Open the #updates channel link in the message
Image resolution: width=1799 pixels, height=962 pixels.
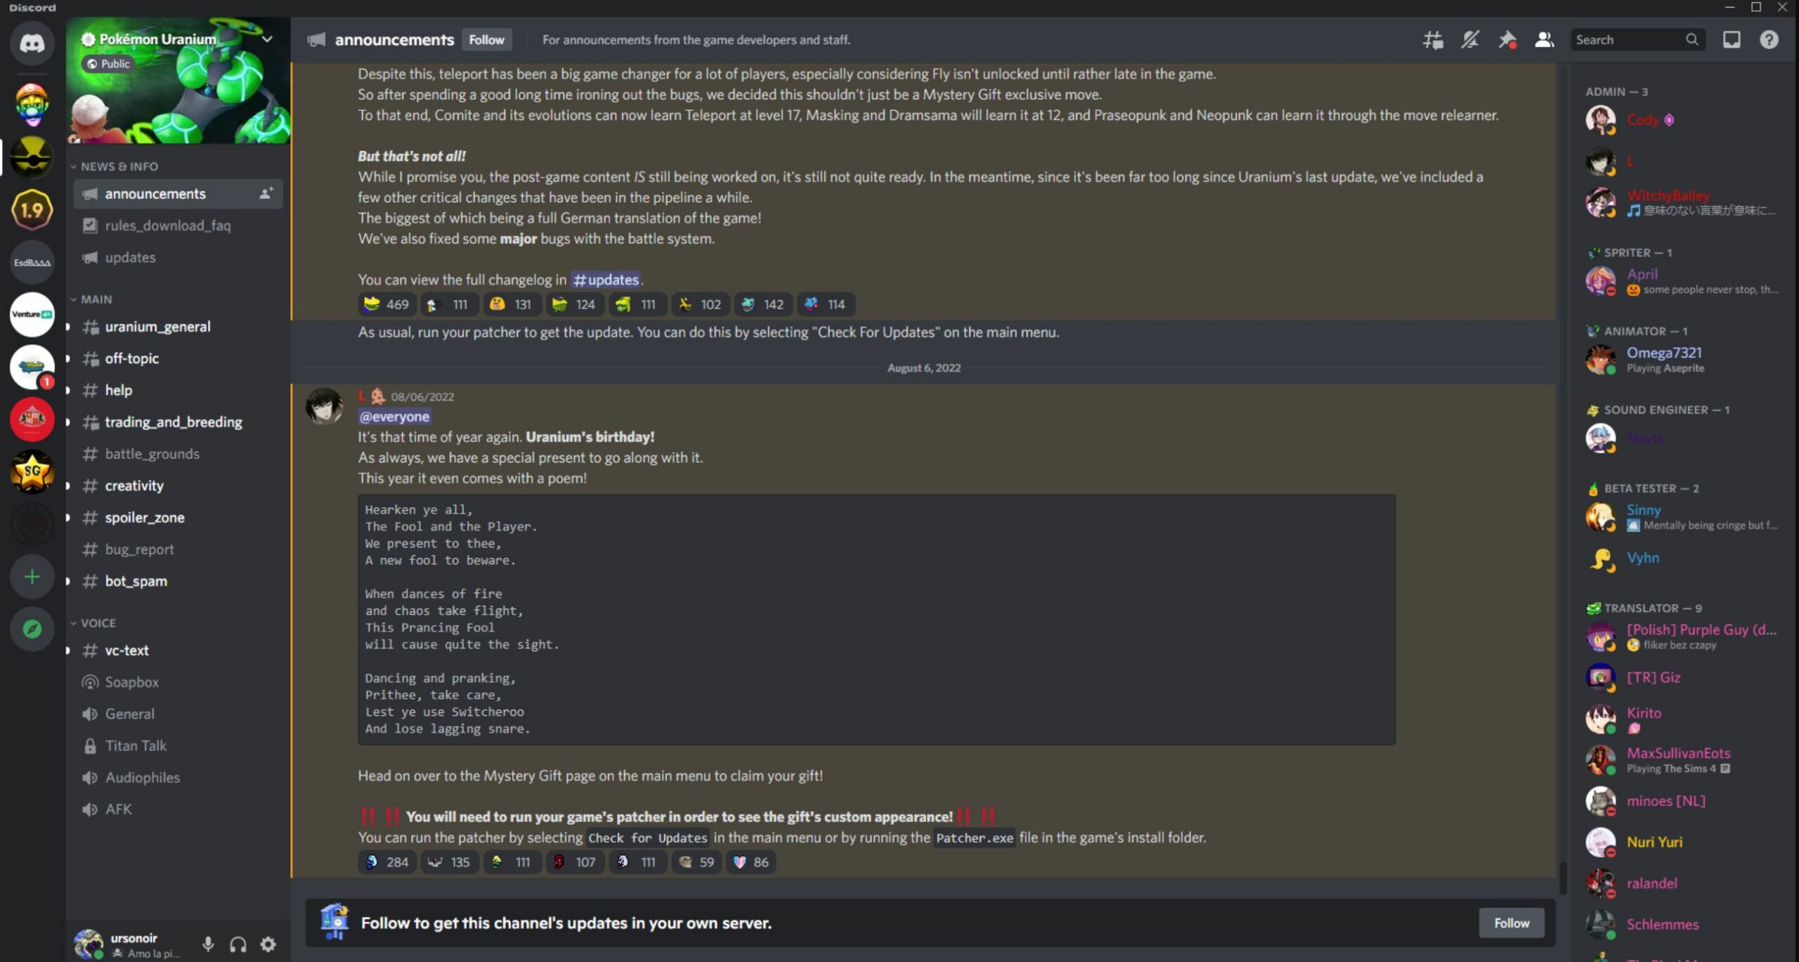[x=607, y=280]
